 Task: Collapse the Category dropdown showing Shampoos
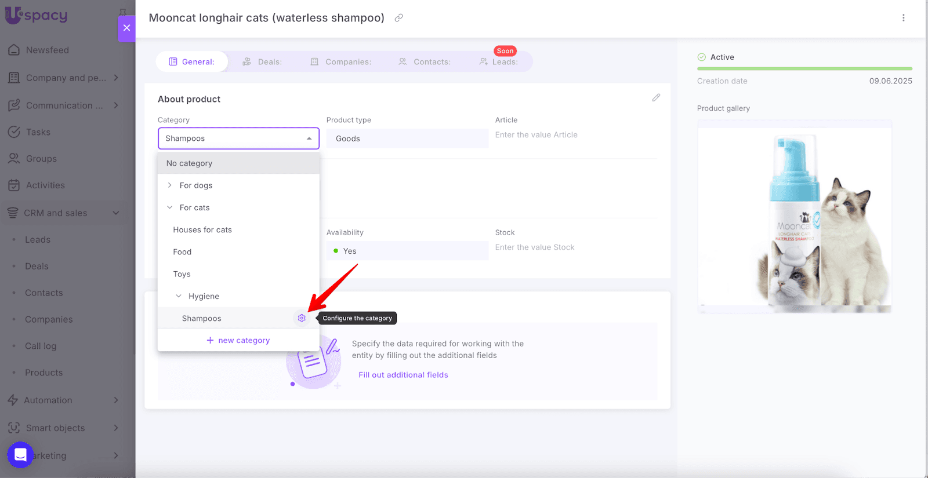point(309,138)
